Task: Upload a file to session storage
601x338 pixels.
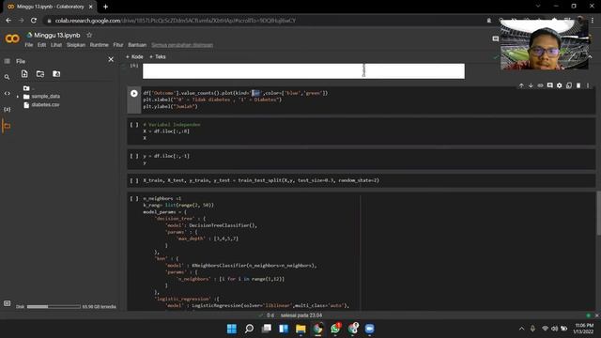Action: (24, 73)
